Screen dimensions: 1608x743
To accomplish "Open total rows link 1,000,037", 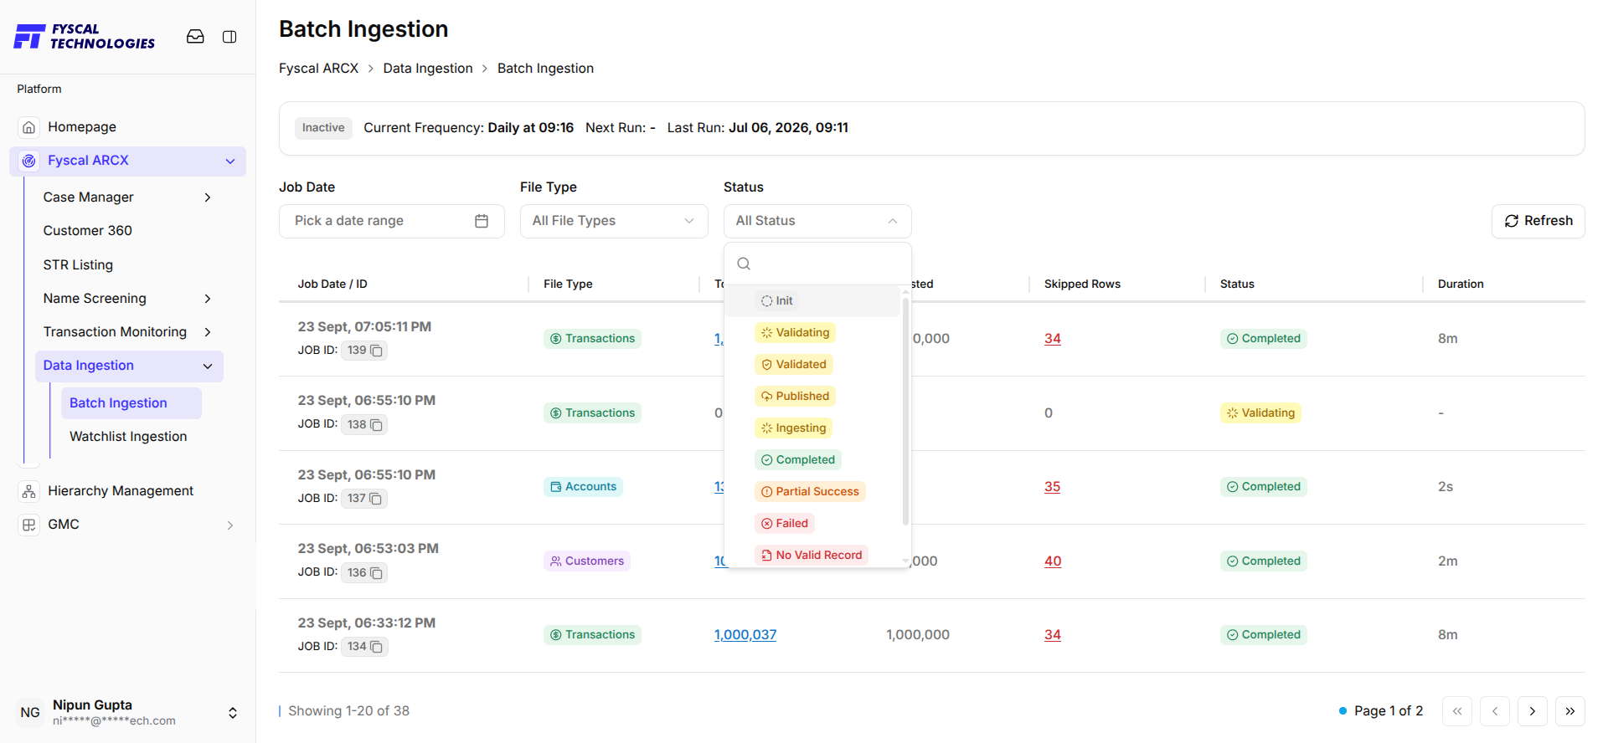I will coord(745,635).
